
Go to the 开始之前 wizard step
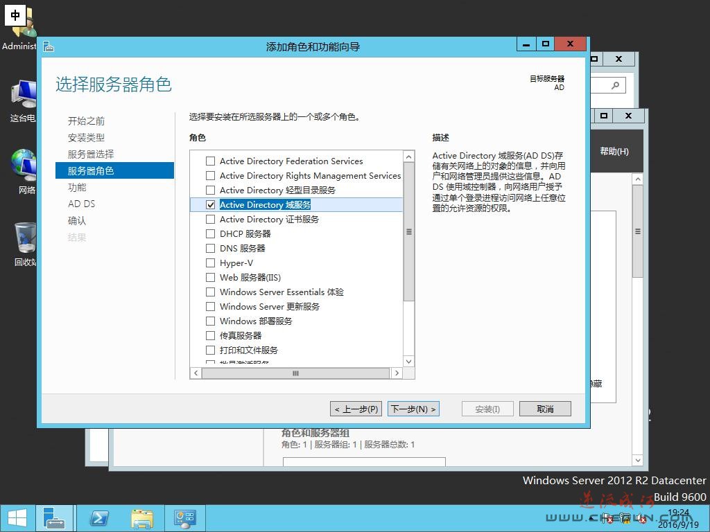pyautogui.click(x=86, y=121)
